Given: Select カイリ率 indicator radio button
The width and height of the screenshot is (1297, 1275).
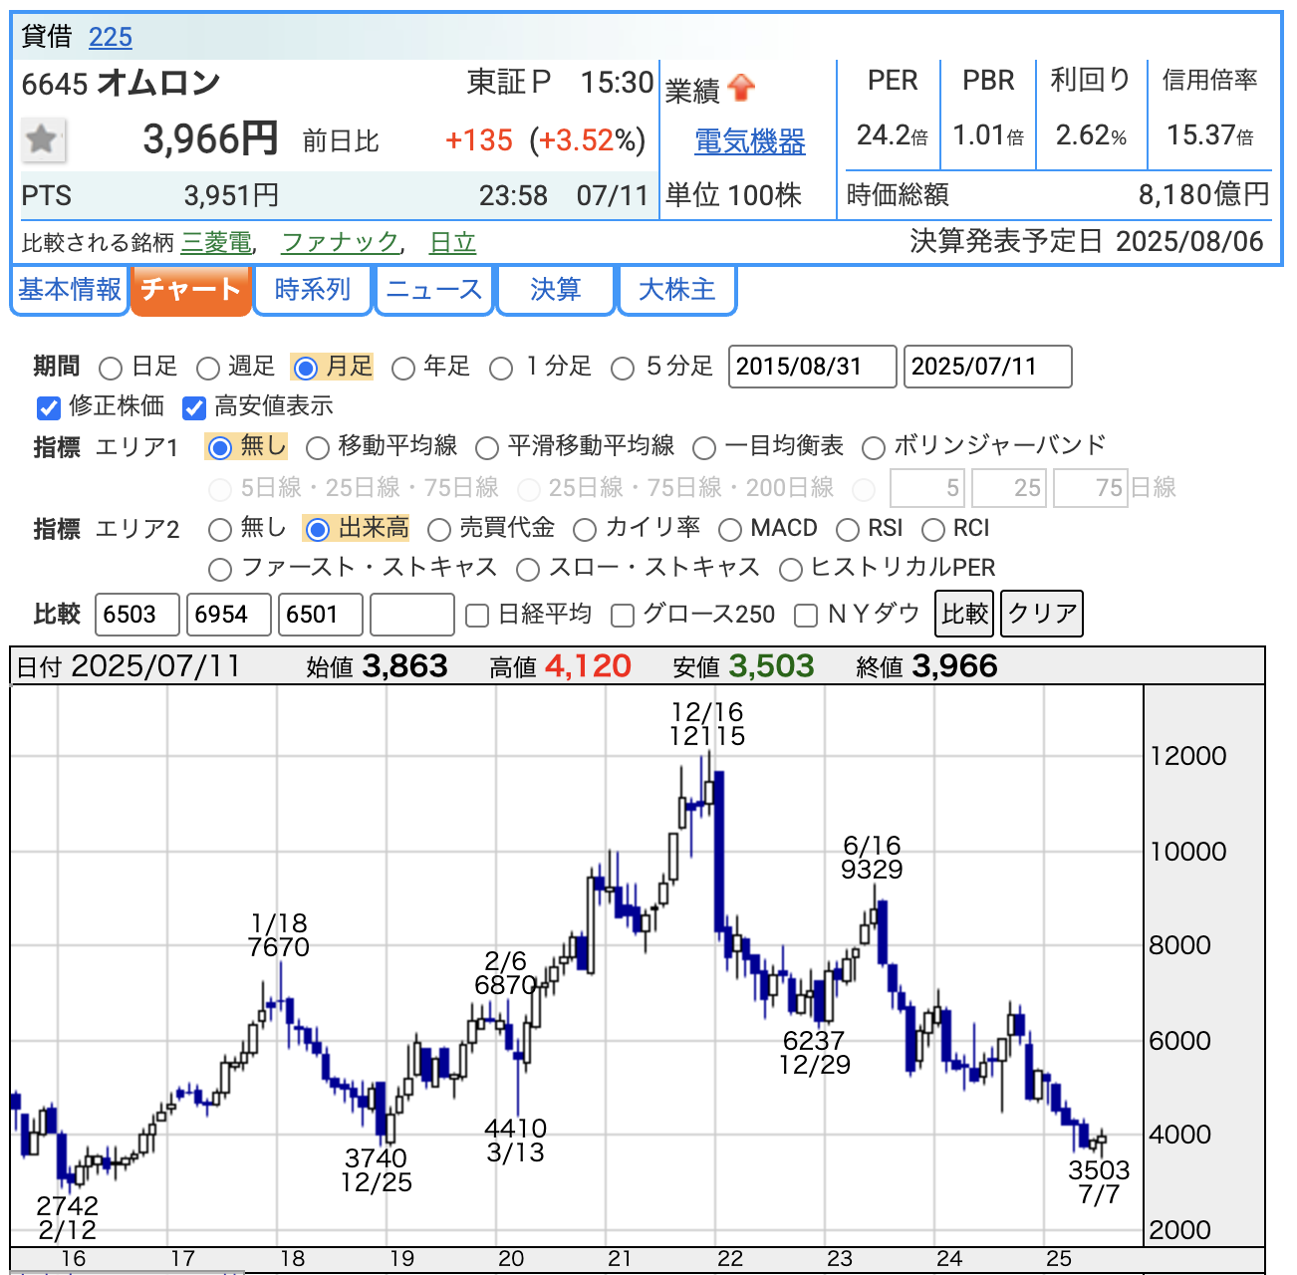Looking at the screenshot, I should pos(585,530).
